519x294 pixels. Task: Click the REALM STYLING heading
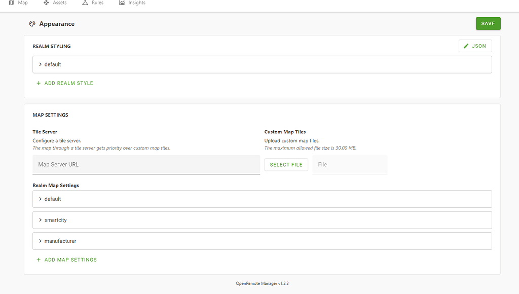pyautogui.click(x=52, y=46)
